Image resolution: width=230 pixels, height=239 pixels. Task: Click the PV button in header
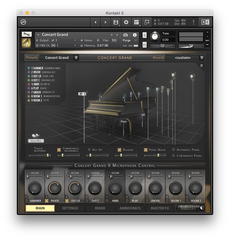[x=207, y=45]
